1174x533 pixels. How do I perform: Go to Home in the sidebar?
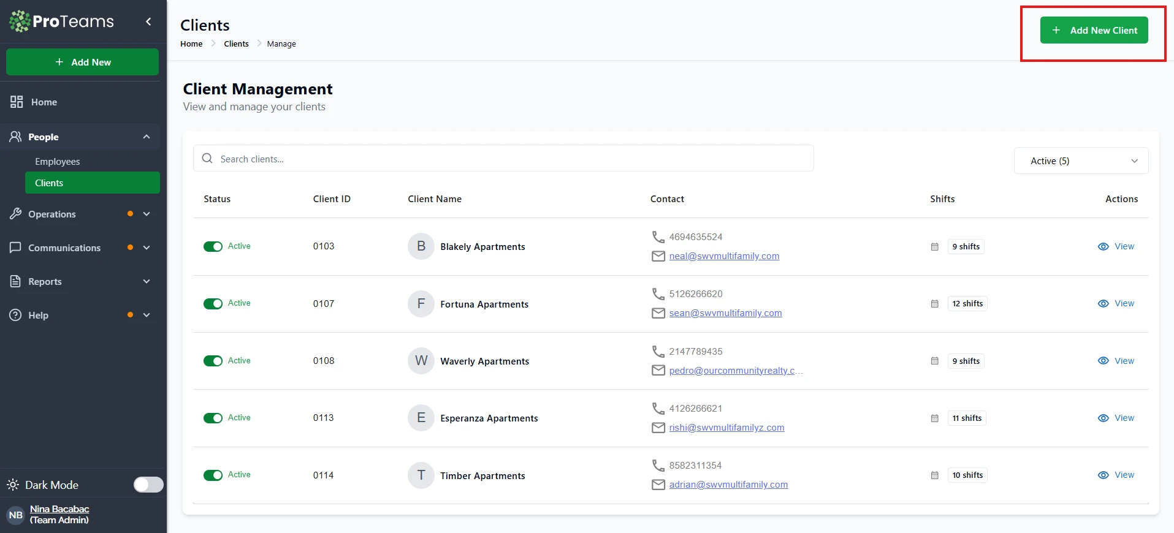pos(44,102)
